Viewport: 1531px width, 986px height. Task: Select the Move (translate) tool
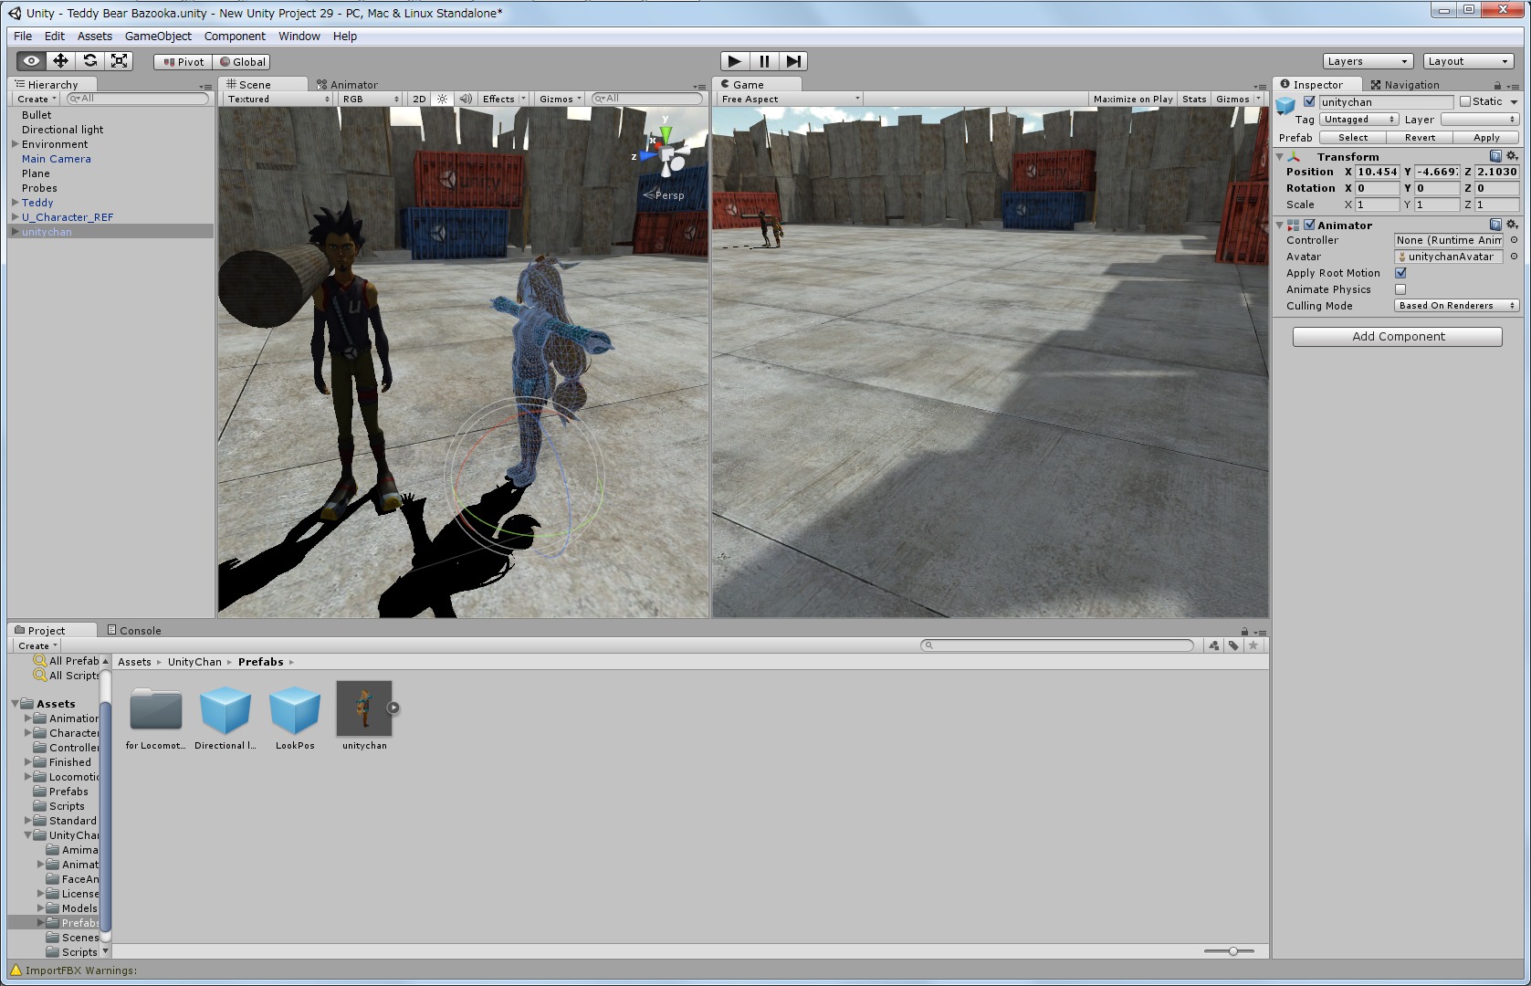coord(60,61)
